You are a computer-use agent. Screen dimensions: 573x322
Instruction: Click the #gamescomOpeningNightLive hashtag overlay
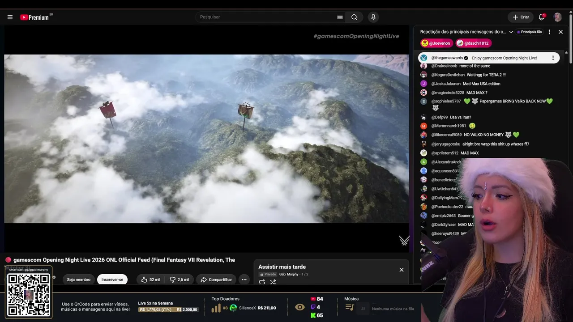click(356, 36)
